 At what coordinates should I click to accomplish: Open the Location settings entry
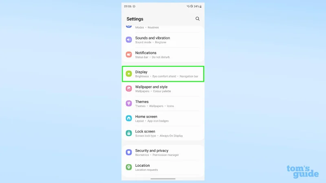click(163, 167)
